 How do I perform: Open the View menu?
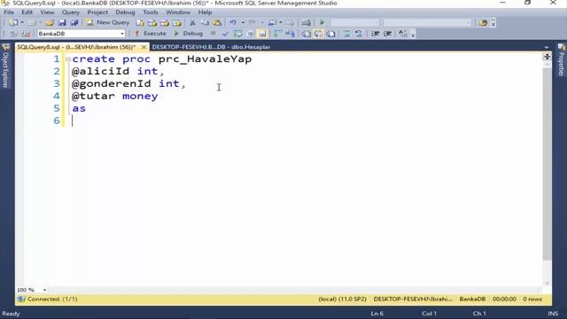click(x=47, y=12)
